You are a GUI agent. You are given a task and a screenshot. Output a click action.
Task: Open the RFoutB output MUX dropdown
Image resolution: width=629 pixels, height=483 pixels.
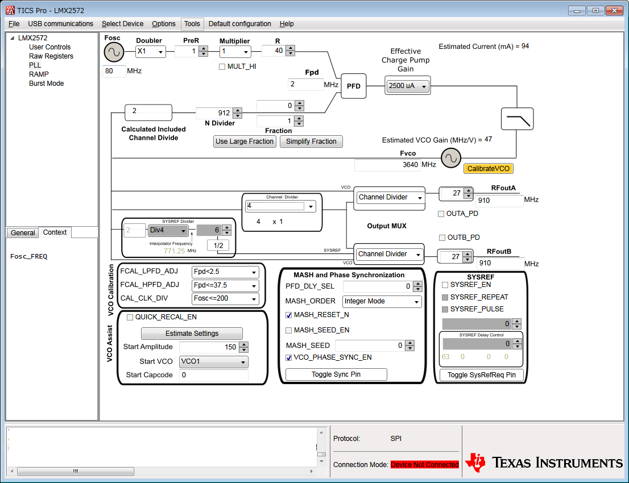pyautogui.click(x=390, y=254)
